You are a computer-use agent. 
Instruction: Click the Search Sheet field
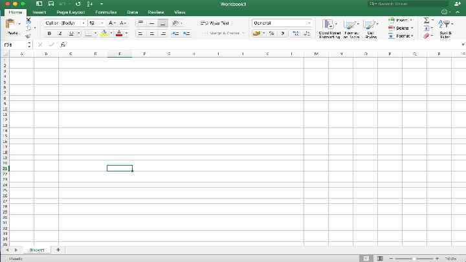(x=408, y=4)
